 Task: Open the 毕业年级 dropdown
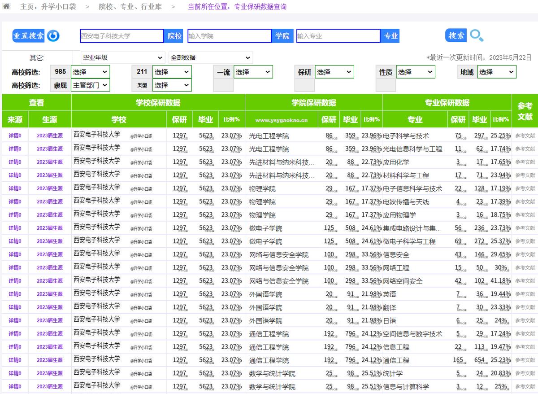[x=122, y=57]
